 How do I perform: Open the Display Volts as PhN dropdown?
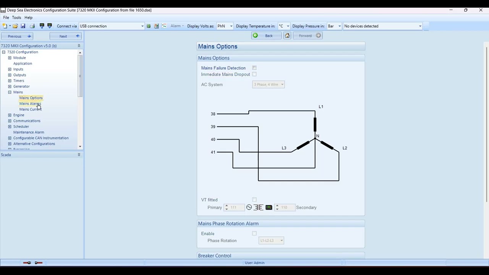[x=225, y=26]
